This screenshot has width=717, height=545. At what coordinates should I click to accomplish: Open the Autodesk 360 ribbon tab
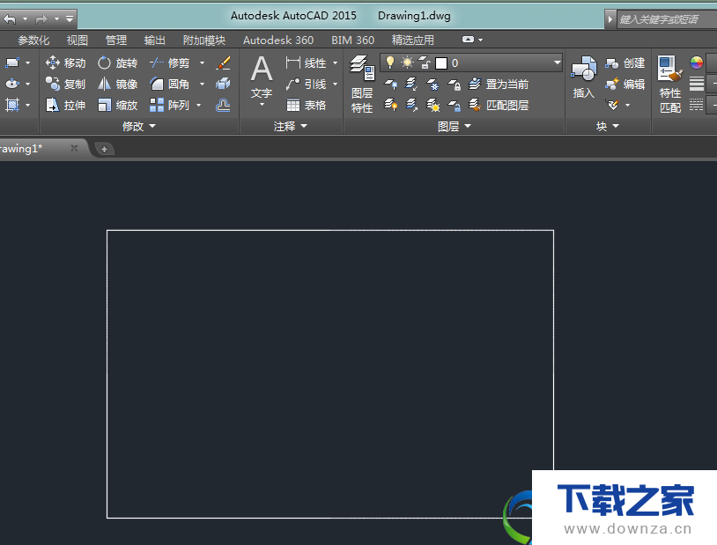tap(278, 41)
